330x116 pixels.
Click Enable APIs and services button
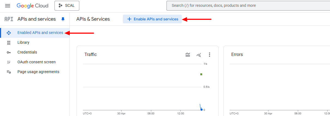[x=152, y=19]
